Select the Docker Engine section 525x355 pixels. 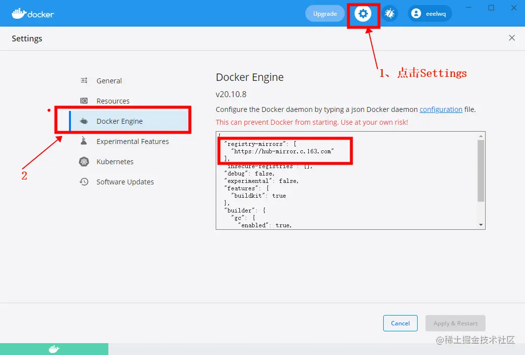click(x=129, y=121)
